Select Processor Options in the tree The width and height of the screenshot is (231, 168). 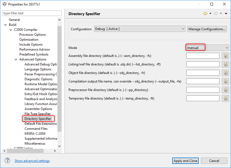pyautogui.click(x=33, y=35)
